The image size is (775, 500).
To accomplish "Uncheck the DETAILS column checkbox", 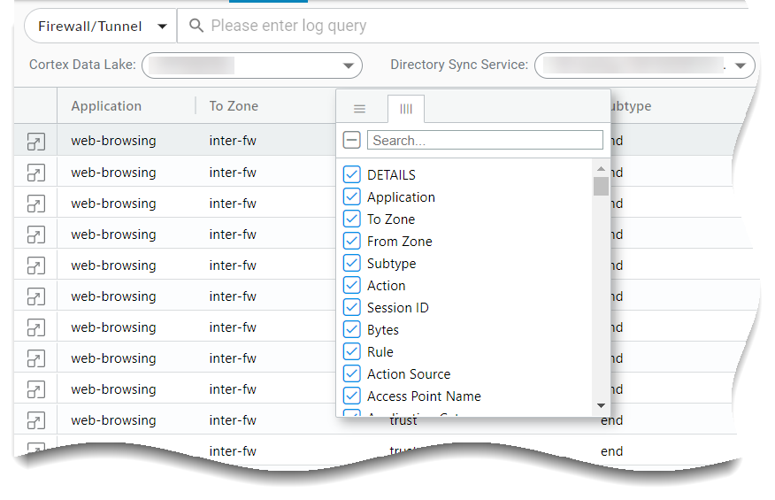I will pyautogui.click(x=351, y=175).
